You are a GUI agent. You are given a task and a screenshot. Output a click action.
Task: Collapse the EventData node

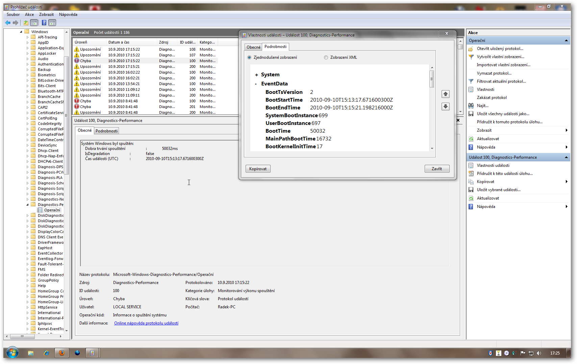coord(256,84)
